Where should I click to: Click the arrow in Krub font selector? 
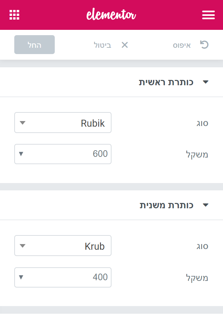click(x=23, y=246)
